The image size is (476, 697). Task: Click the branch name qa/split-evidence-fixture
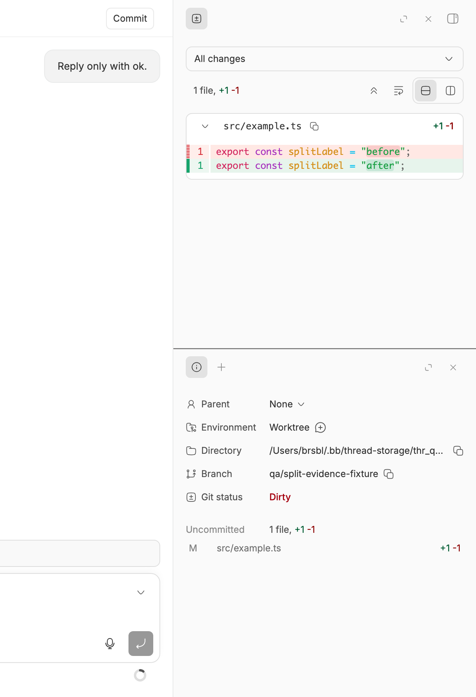pos(324,474)
